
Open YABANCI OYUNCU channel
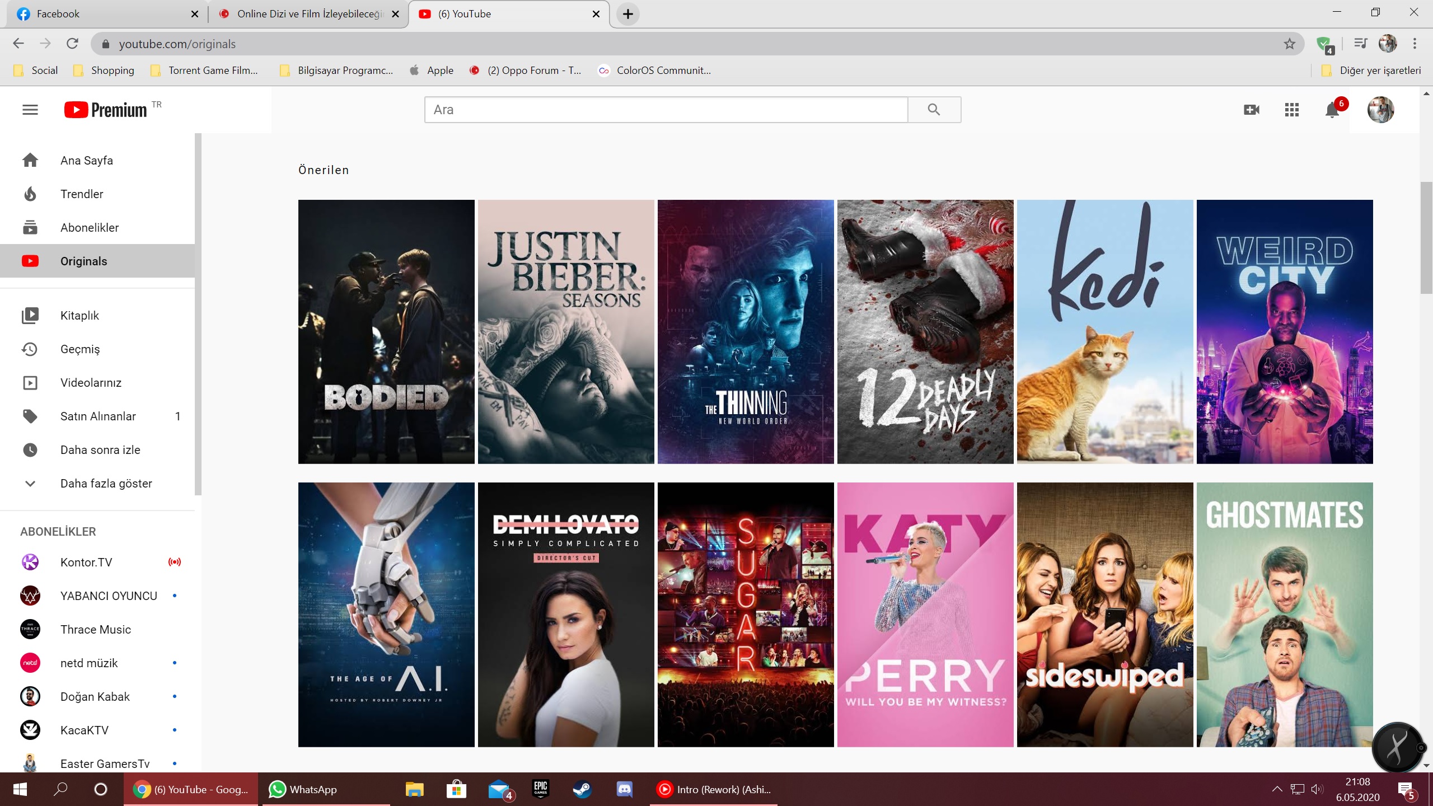tap(97, 596)
